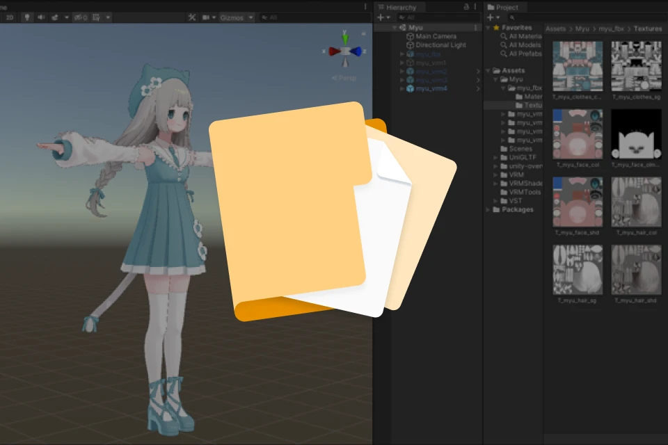Select VRM folder icon in tree
The height and width of the screenshot is (445, 668).
[x=504, y=175]
